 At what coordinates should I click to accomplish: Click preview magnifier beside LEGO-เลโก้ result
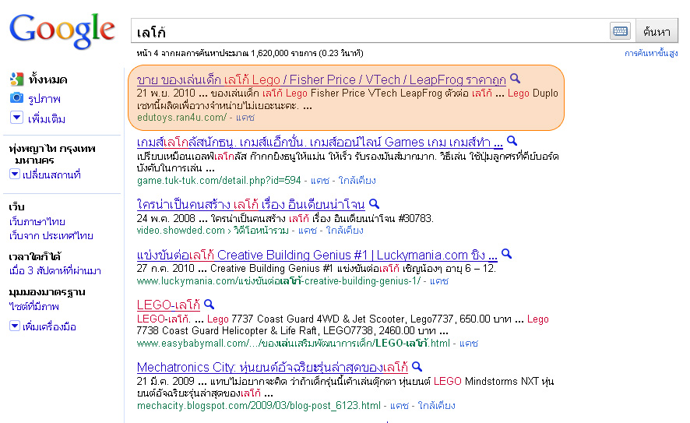pos(209,304)
